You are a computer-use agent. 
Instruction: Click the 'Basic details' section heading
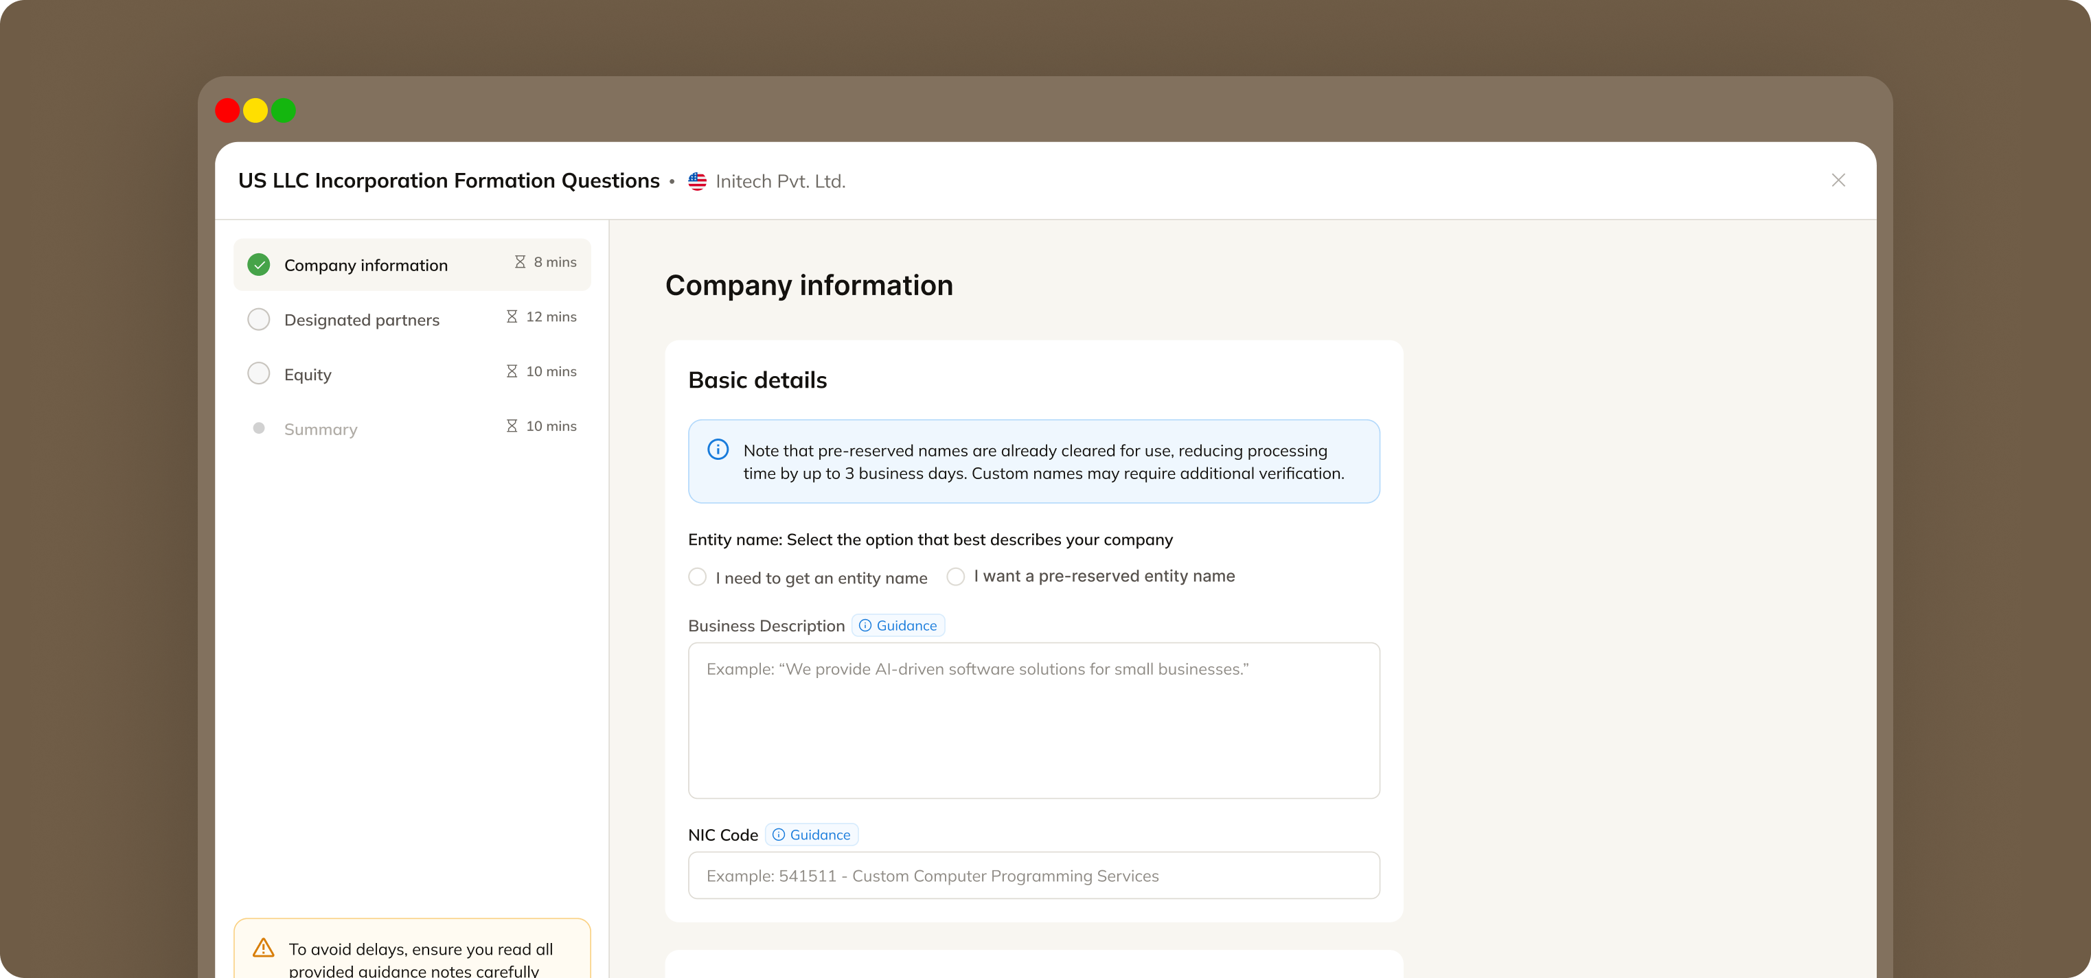pyautogui.click(x=757, y=380)
